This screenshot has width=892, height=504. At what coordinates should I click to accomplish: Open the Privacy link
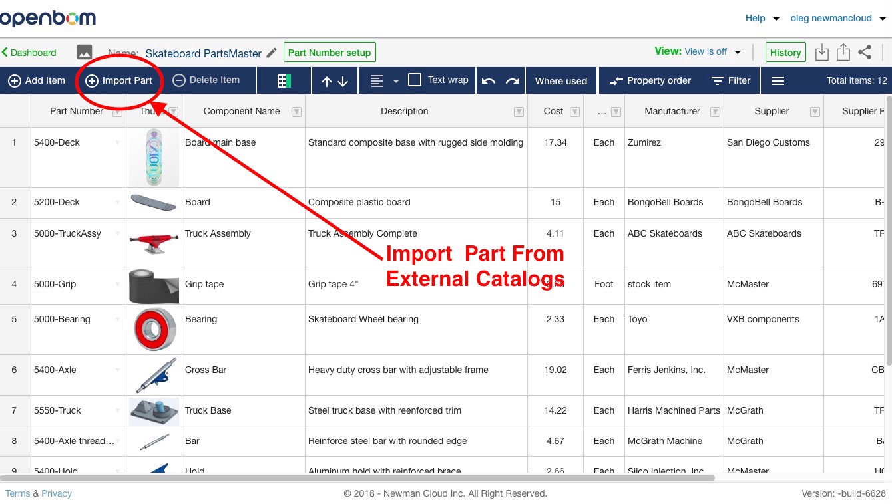click(x=57, y=493)
